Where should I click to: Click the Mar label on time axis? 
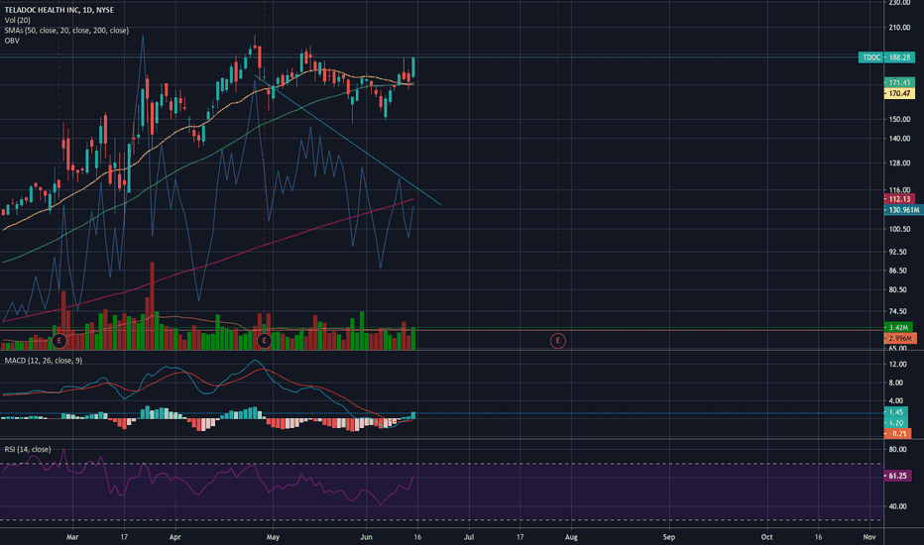[72, 537]
